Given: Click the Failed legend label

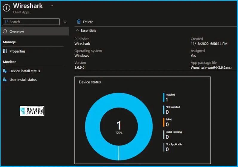Looking at the screenshot, I should coord(169,119).
